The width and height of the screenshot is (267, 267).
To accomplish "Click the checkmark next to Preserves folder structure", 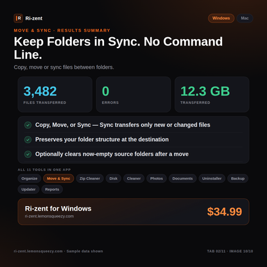I will pyautogui.click(x=28, y=139).
